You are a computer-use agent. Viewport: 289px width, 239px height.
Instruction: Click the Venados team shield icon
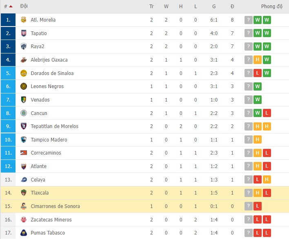point(23,100)
